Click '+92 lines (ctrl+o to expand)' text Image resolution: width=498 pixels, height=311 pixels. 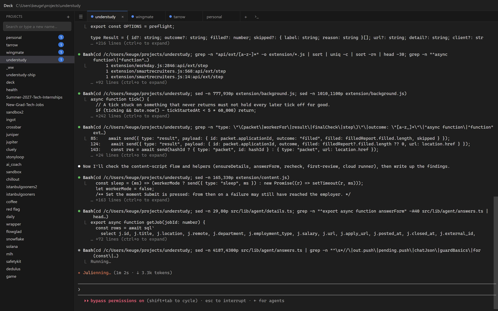pyautogui.click(x=131, y=82)
